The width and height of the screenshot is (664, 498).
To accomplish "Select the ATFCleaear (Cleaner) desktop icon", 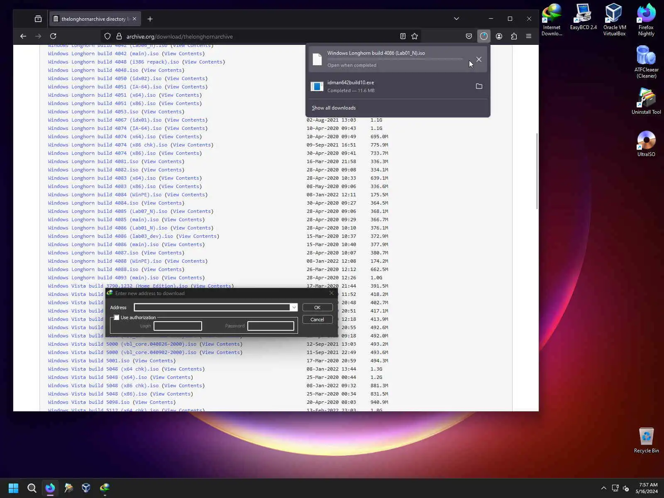I will click(646, 62).
